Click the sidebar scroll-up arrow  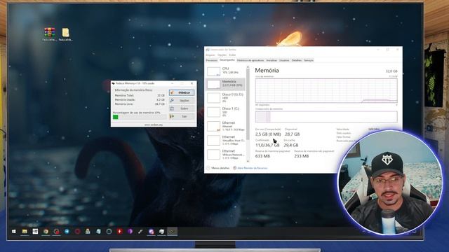pos(248,67)
